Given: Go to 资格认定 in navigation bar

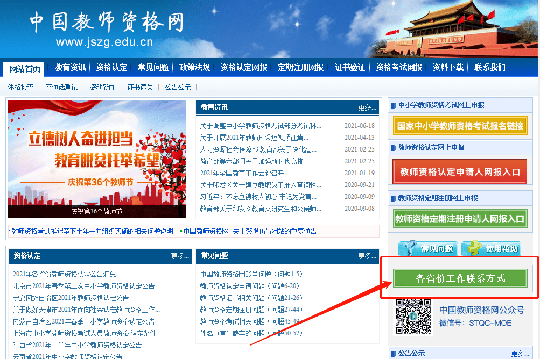Looking at the screenshot, I should click(x=111, y=67).
